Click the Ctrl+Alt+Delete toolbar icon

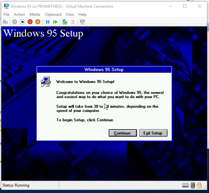[x=5, y=22]
